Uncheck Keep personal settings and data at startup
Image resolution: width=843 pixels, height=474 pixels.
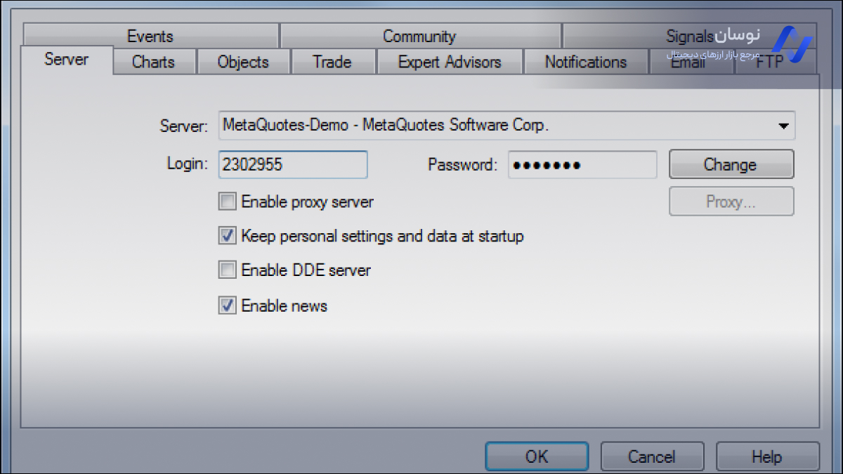tap(227, 236)
